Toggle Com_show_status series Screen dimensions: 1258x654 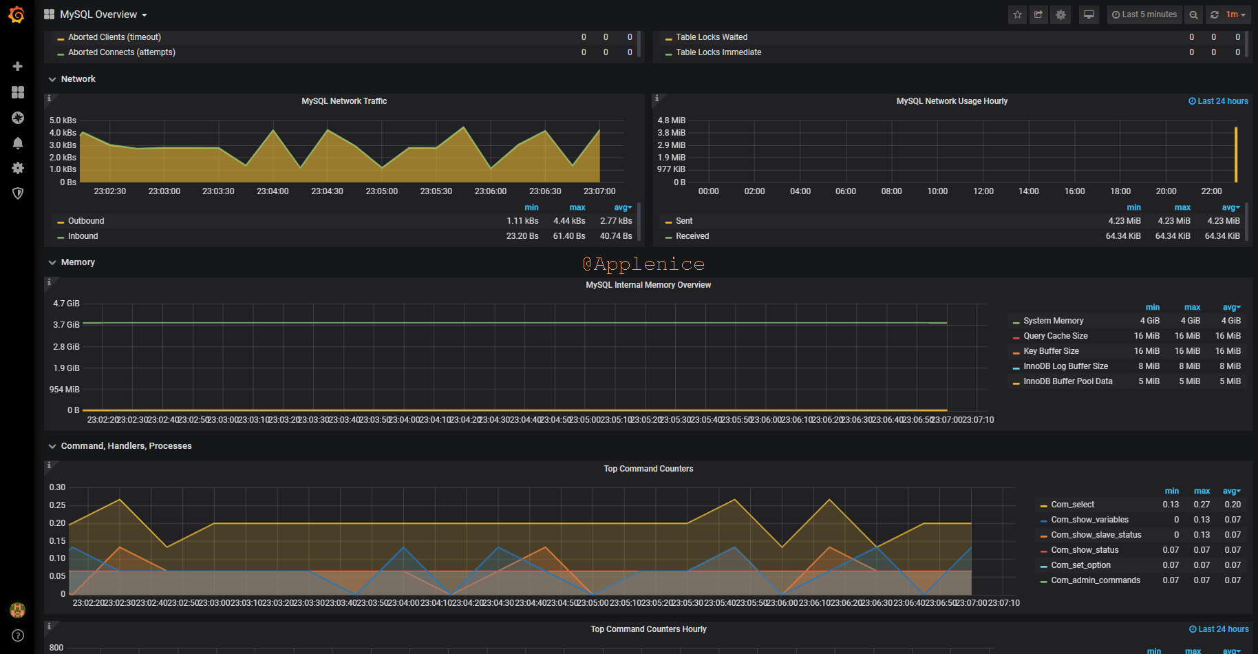coord(1085,550)
